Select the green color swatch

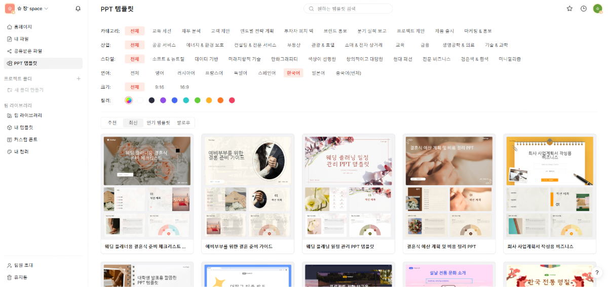(198, 100)
